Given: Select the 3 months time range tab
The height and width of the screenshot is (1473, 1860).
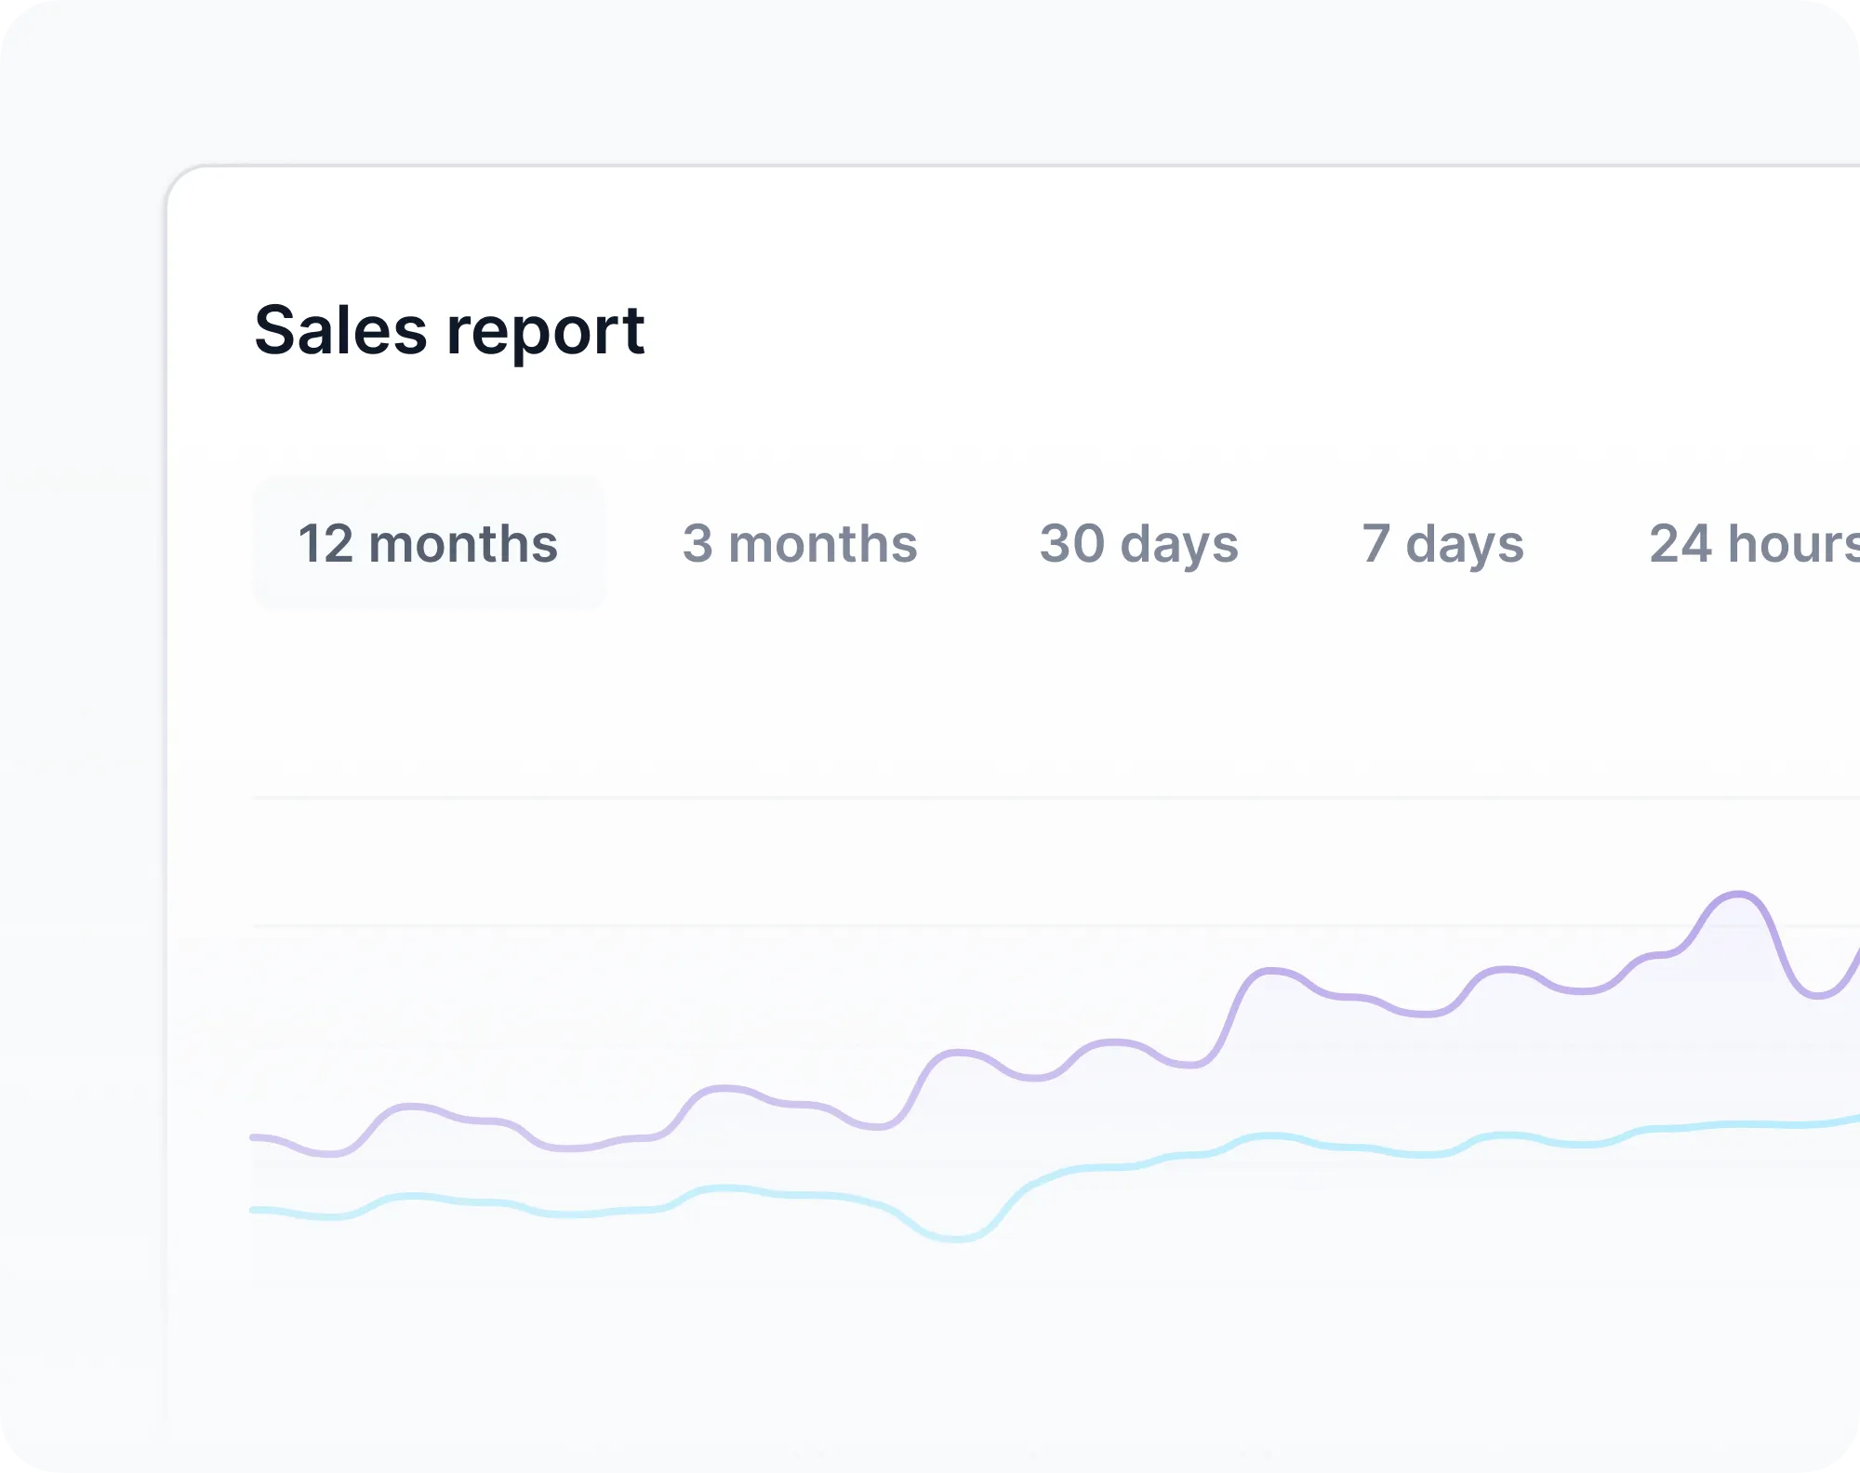Looking at the screenshot, I should point(800,544).
